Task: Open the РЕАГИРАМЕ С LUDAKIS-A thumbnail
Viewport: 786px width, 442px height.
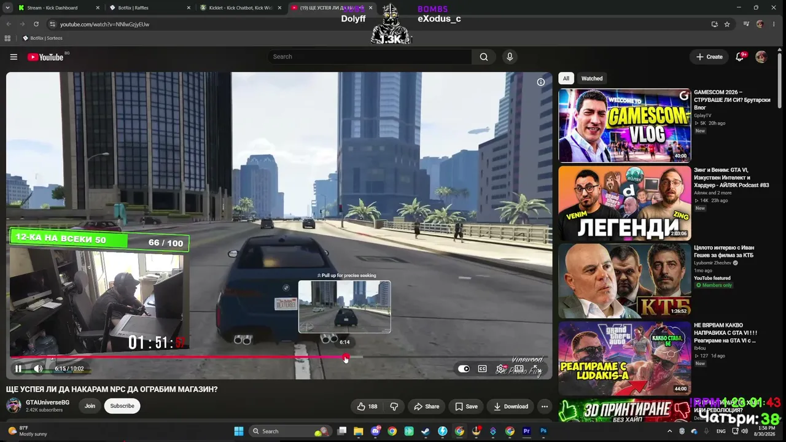Action: coord(625,359)
